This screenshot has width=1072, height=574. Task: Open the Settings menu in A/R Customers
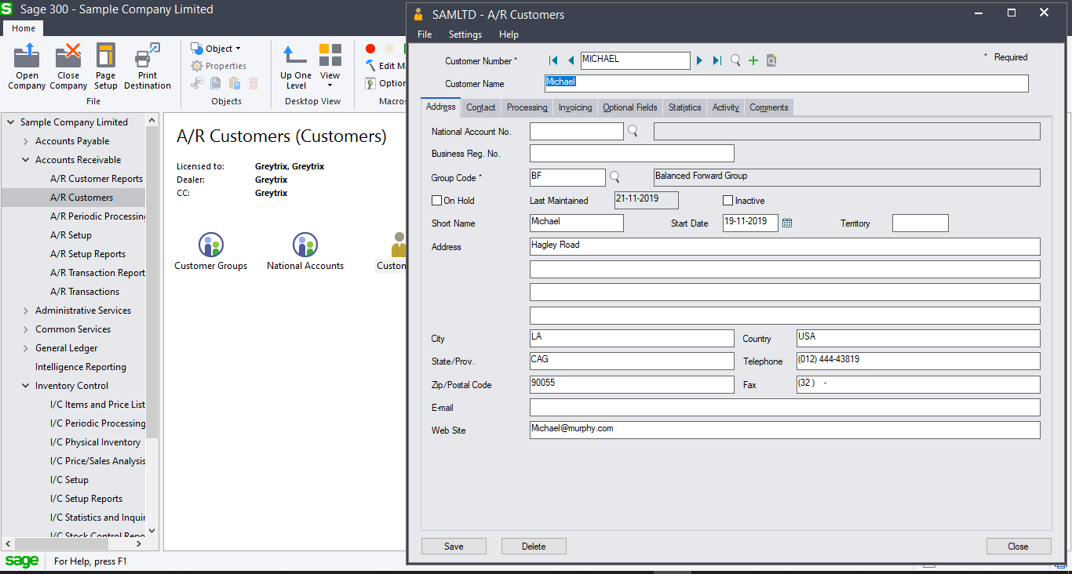click(x=465, y=35)
